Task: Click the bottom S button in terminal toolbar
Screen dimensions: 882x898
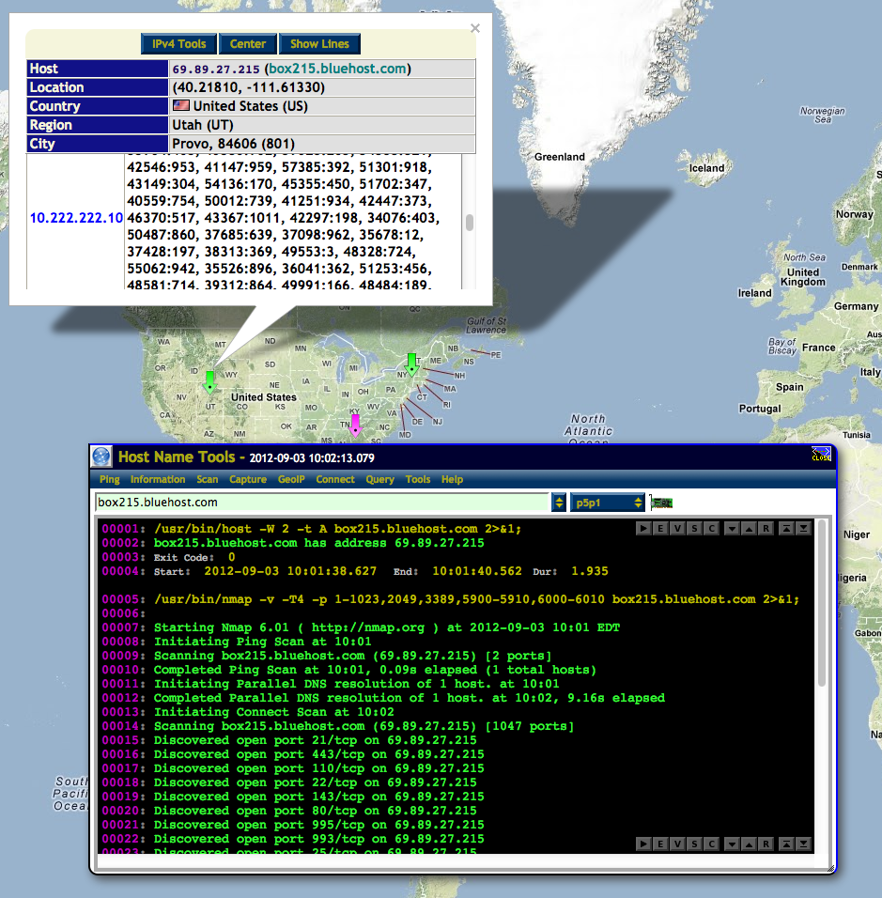Action: coord(695,844)
